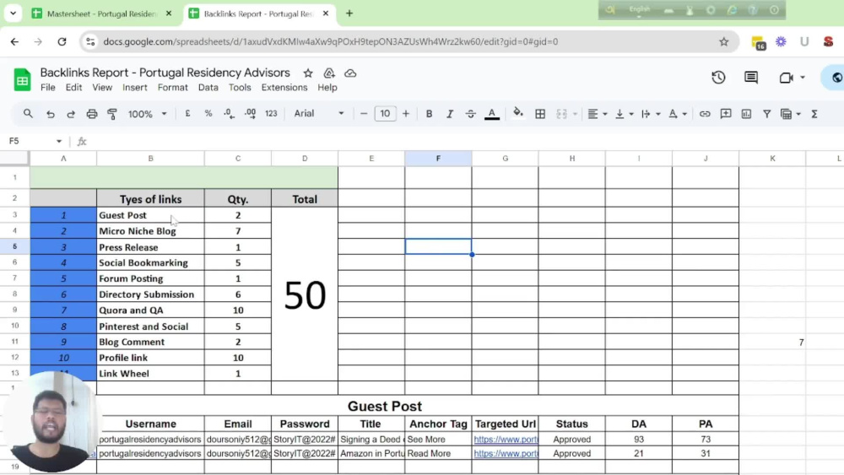
Task: Open the Format menu
Action: click(x=173, y=87)
